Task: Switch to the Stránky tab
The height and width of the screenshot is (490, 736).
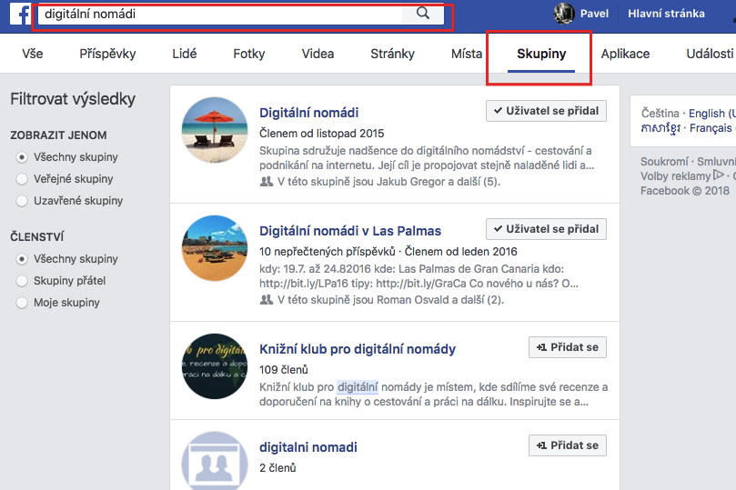Action: (392, 54)
